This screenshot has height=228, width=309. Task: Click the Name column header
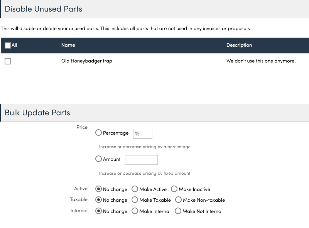tap(68, 45)
